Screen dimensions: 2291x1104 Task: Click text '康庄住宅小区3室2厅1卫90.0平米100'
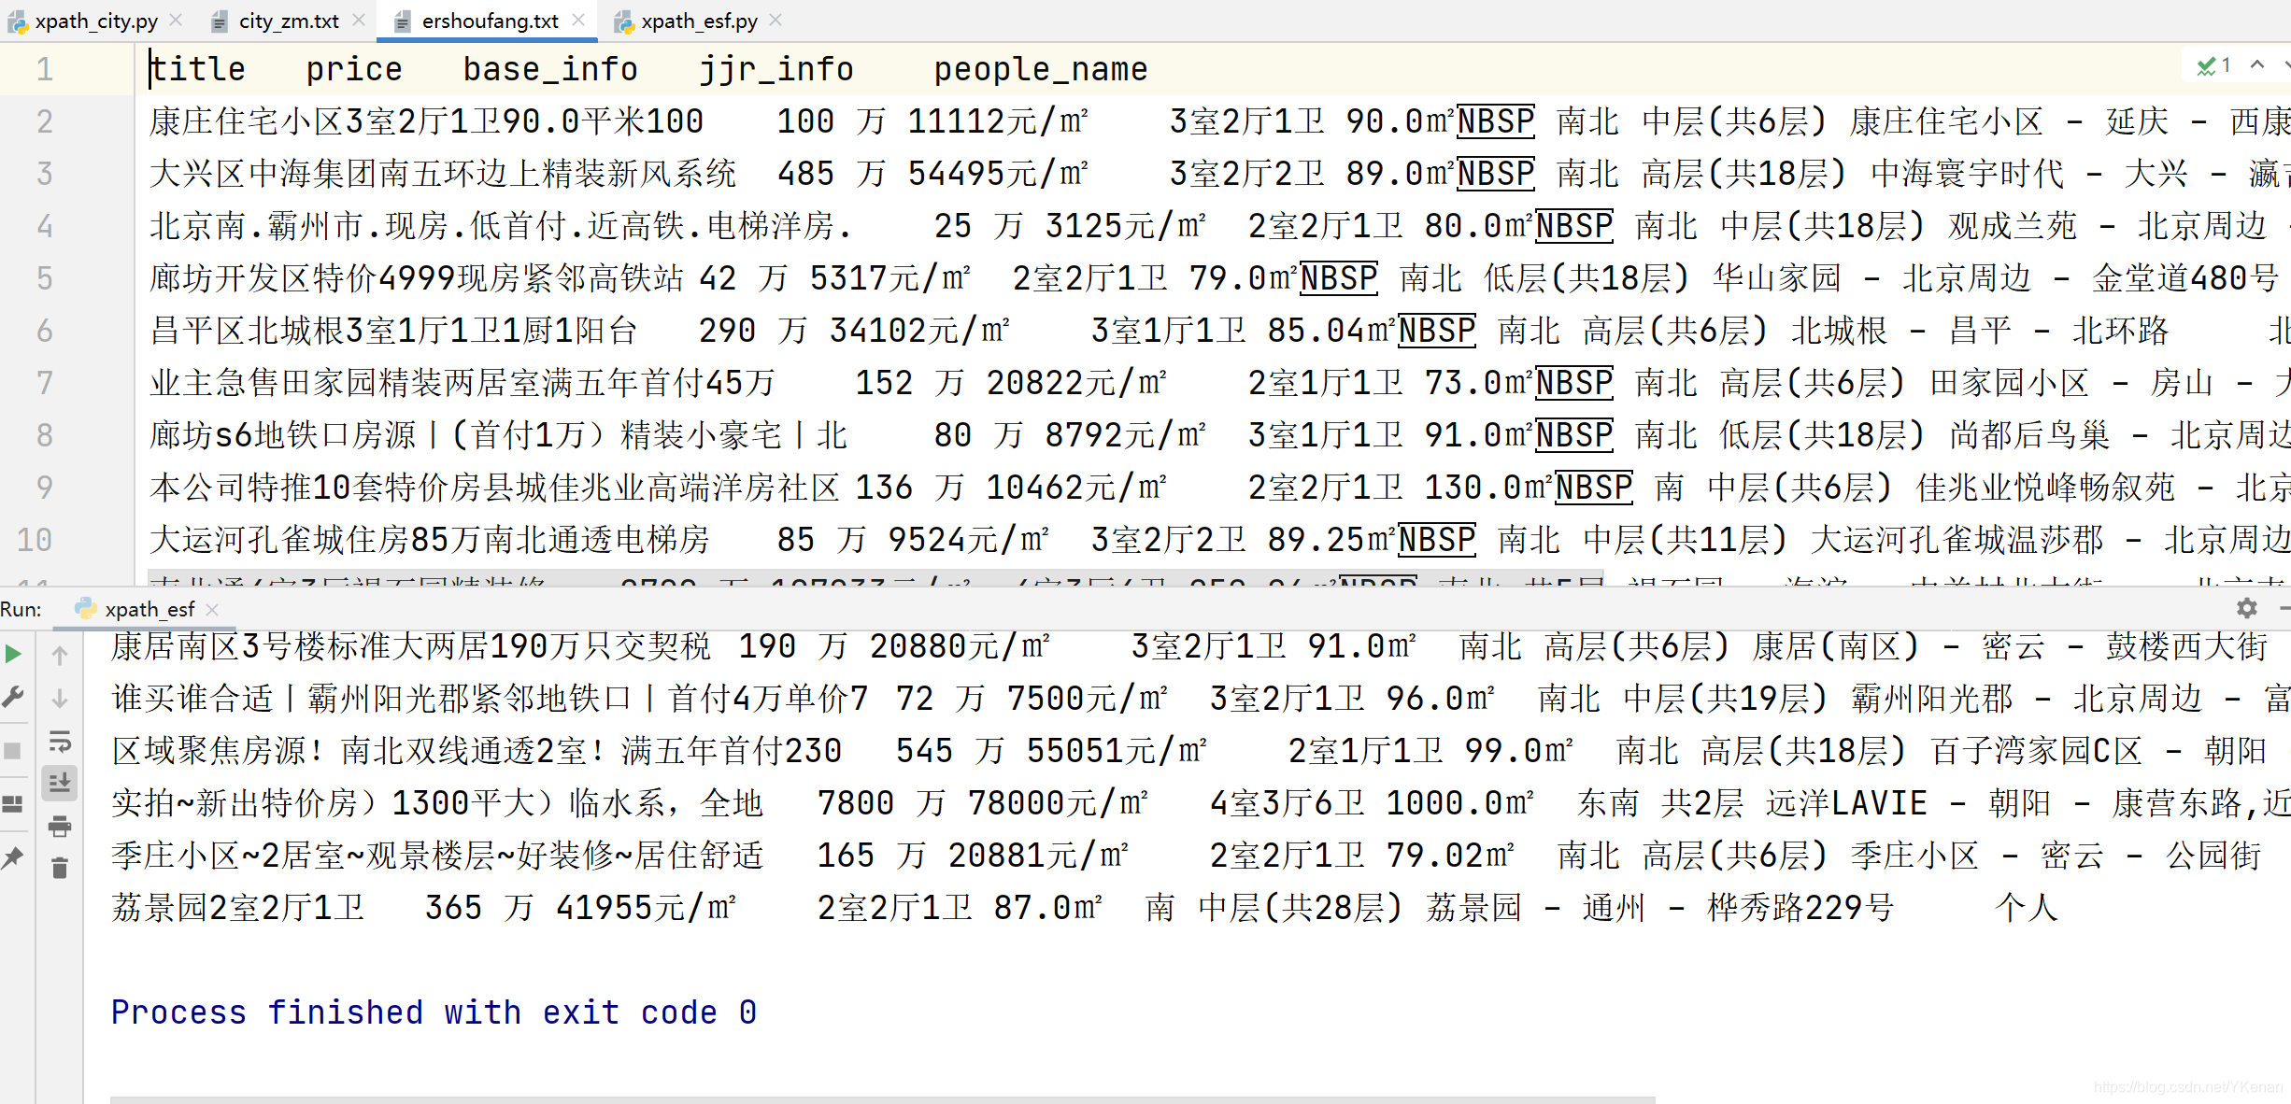tap(426, 121)
